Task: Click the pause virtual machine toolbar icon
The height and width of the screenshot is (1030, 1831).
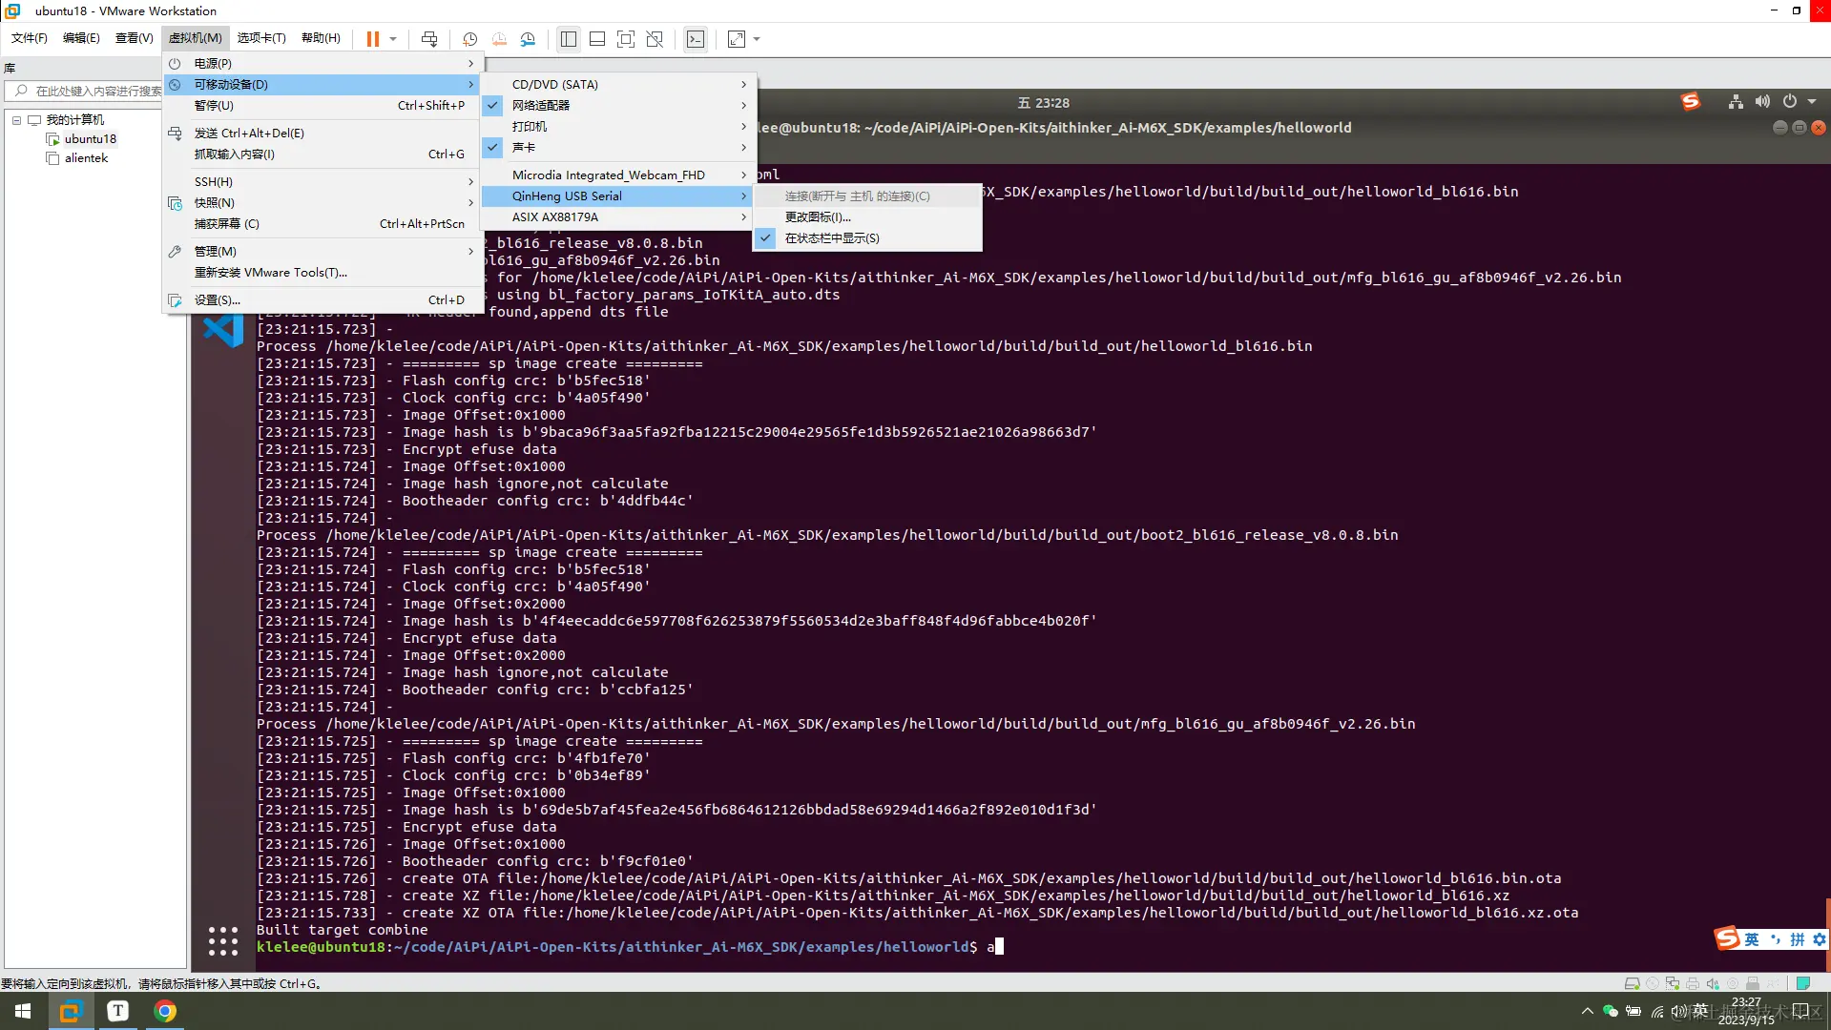Action: point(372,39)
